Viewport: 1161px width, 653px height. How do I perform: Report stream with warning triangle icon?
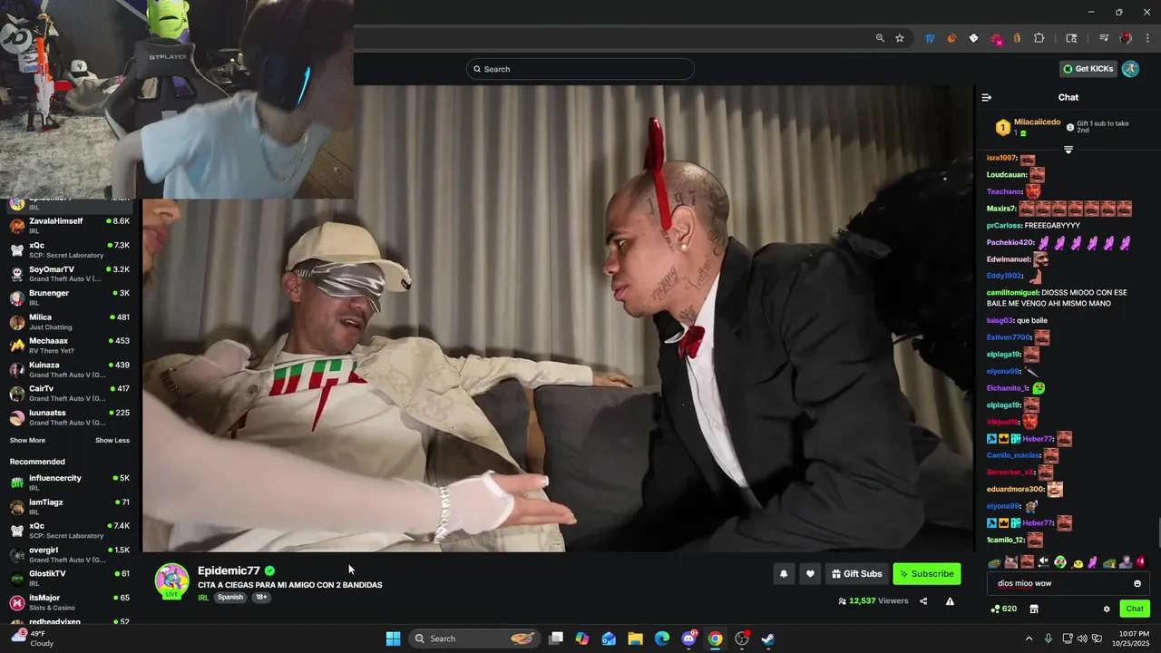950,600
